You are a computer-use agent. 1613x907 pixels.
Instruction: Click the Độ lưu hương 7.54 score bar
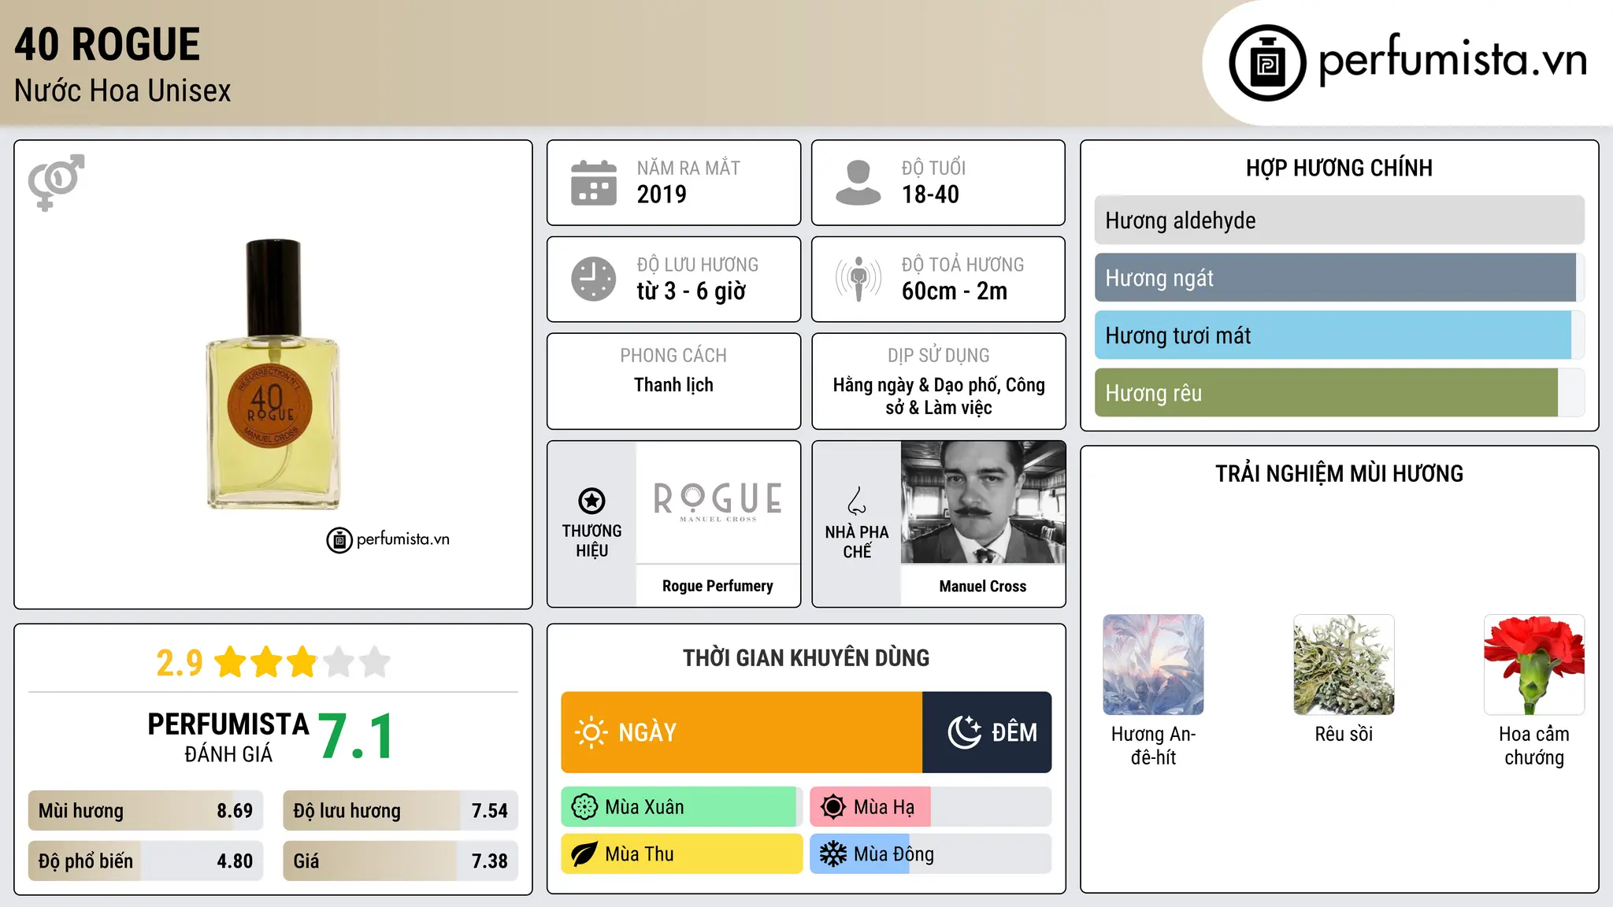pos(400,811)
